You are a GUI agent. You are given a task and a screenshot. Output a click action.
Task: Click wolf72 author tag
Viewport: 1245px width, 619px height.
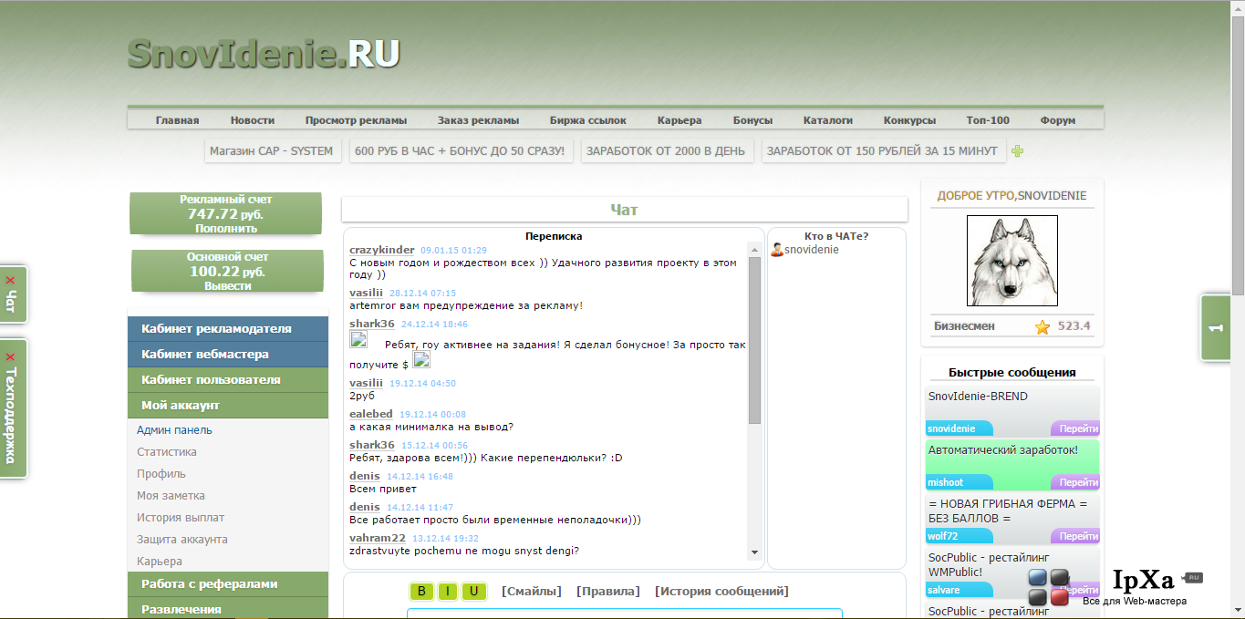[959, 536]
